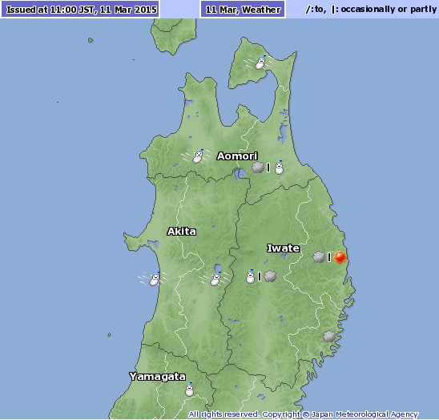
Task: Click the snowman icon below Yamagata label
Action: (x=190, y=390)
